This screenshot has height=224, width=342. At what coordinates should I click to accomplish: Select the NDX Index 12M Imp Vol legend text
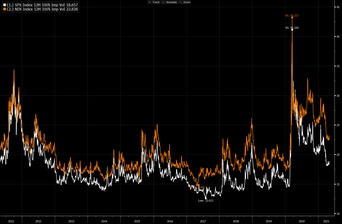click(42, 9)
